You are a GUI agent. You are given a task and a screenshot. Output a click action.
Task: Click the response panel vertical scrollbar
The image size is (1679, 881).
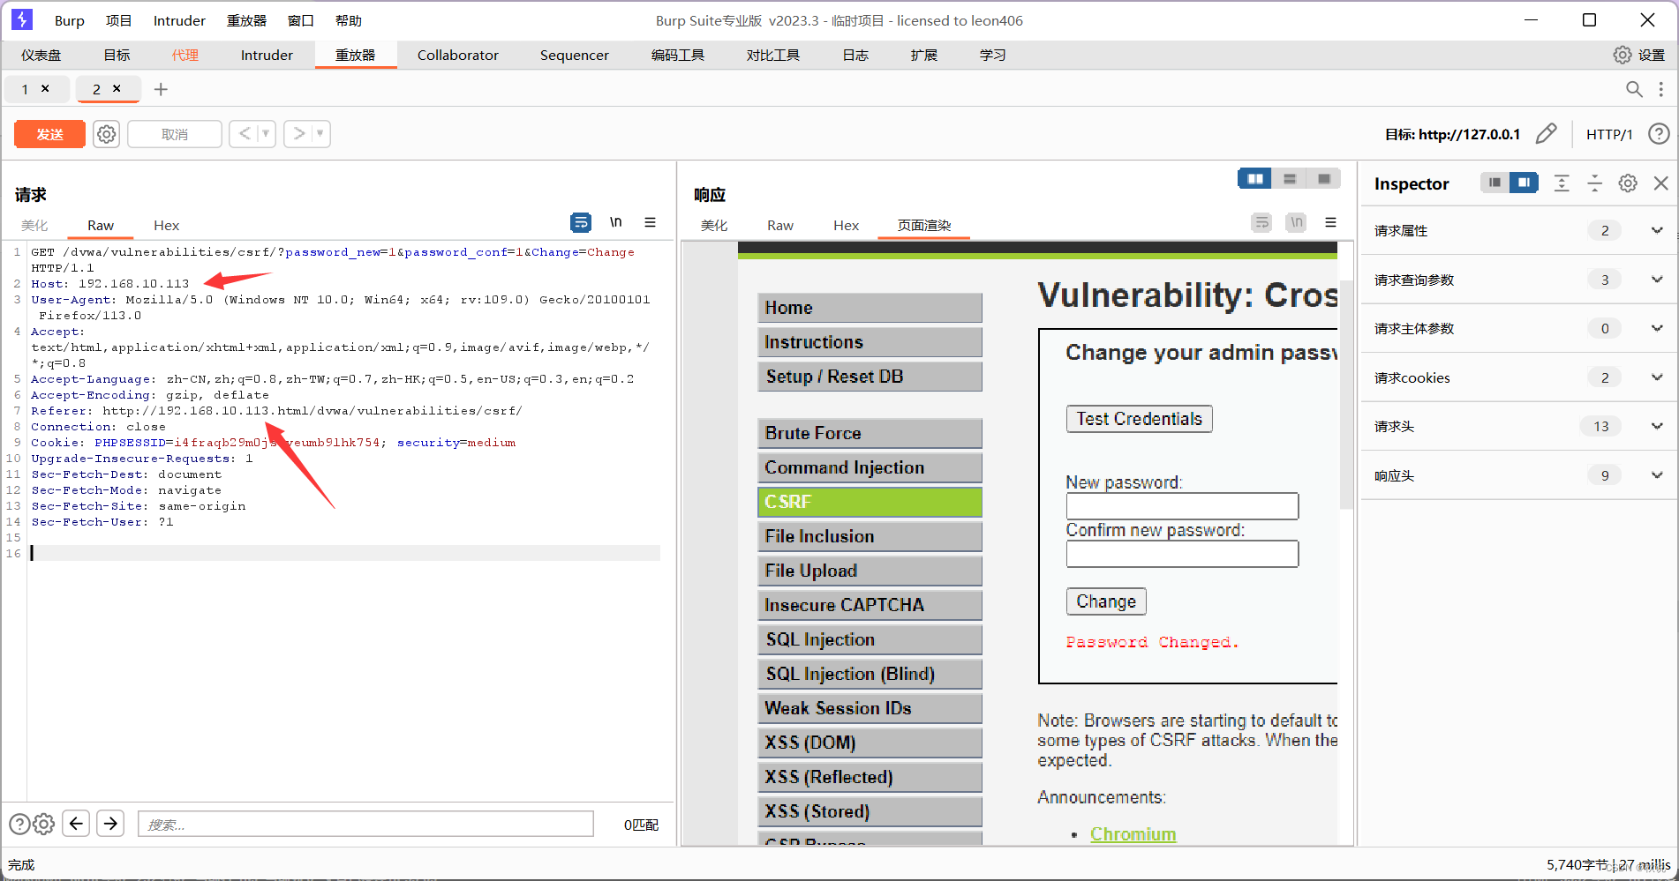1345,393
